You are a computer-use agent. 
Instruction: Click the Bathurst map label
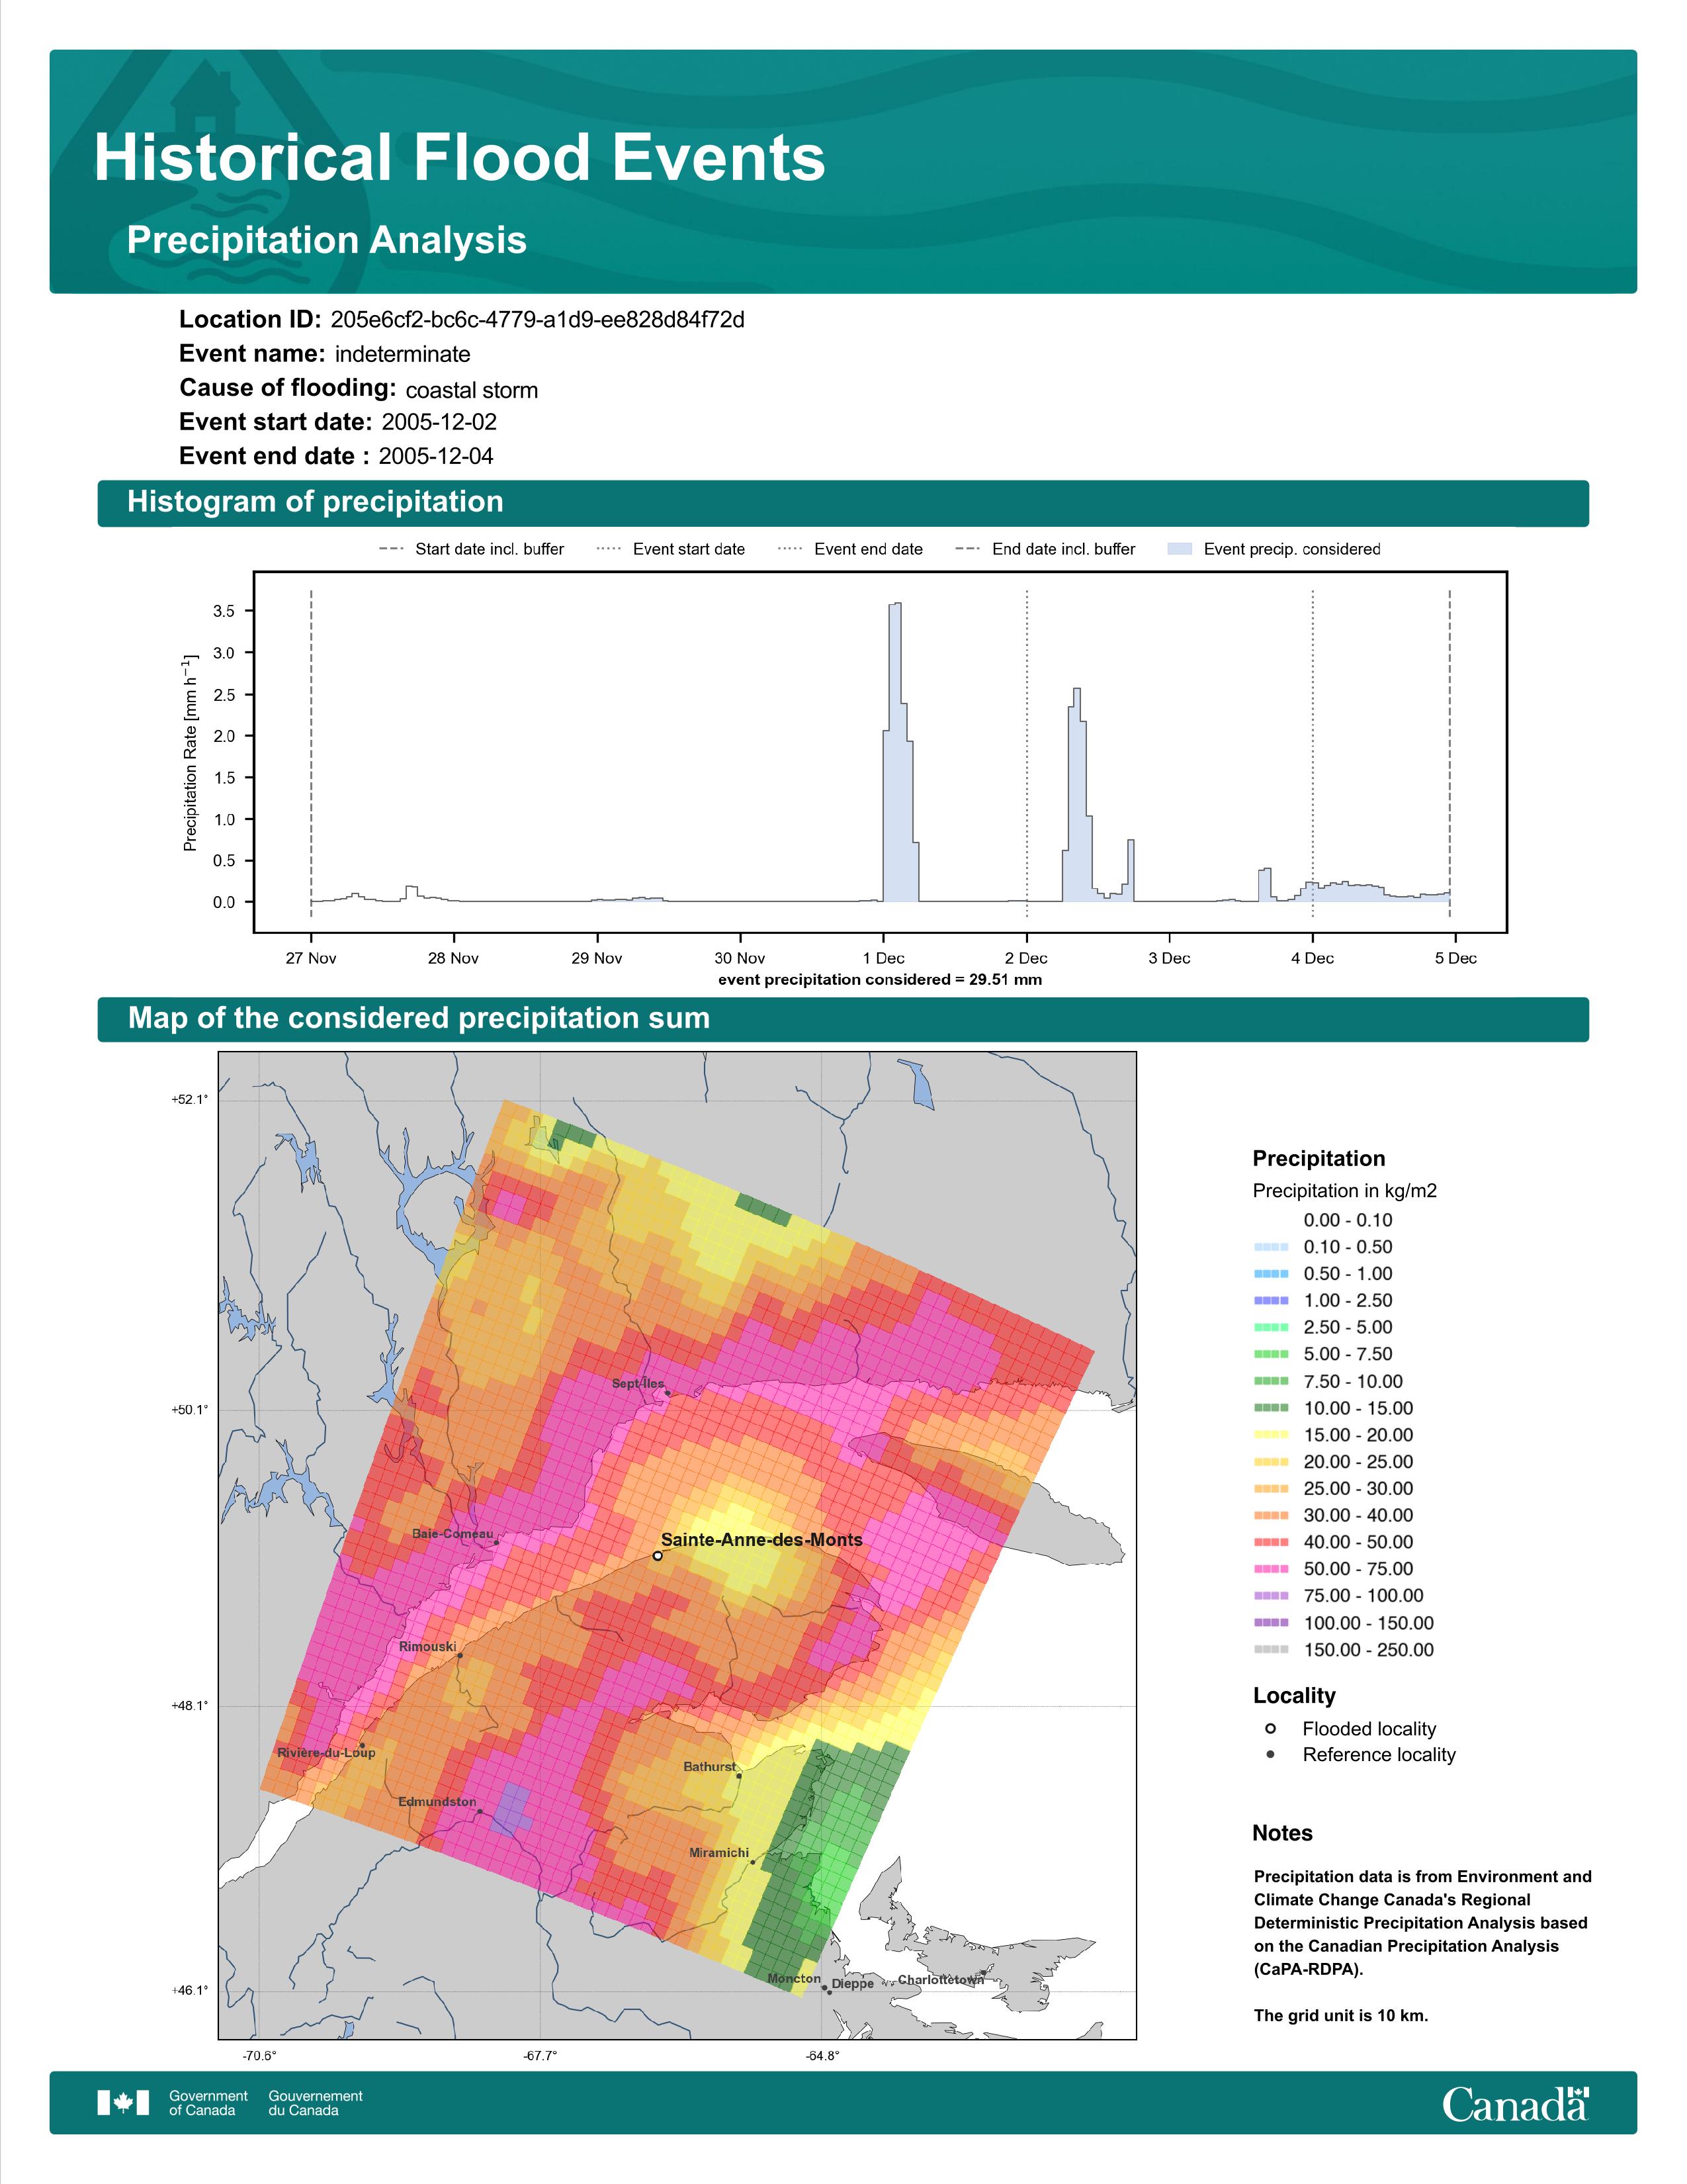point(710,1767)
